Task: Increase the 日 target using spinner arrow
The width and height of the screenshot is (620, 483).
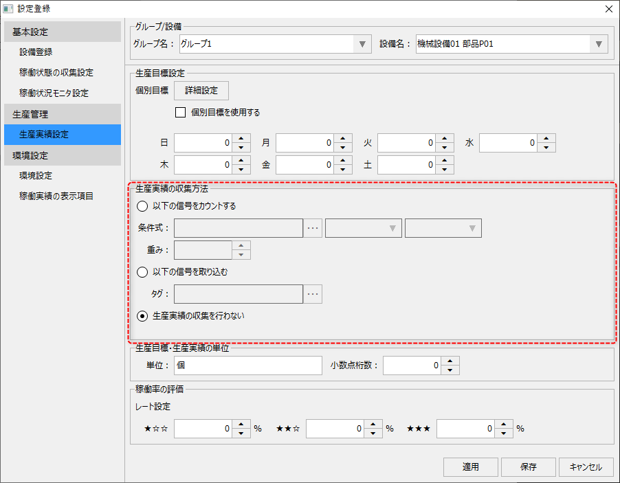Action: pos(241,138)
